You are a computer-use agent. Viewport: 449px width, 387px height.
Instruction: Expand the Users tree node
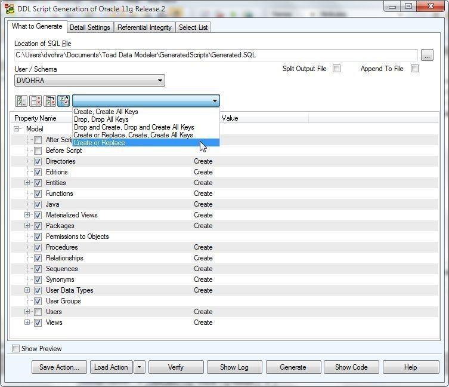coord(27,312)
